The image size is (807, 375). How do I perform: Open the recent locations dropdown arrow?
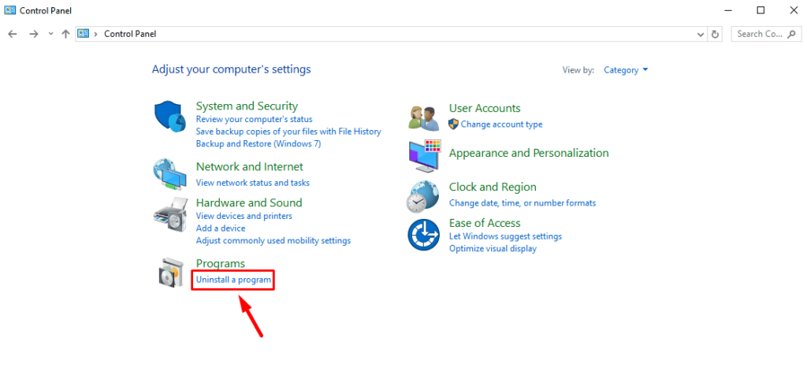click(x=50, y=34)
